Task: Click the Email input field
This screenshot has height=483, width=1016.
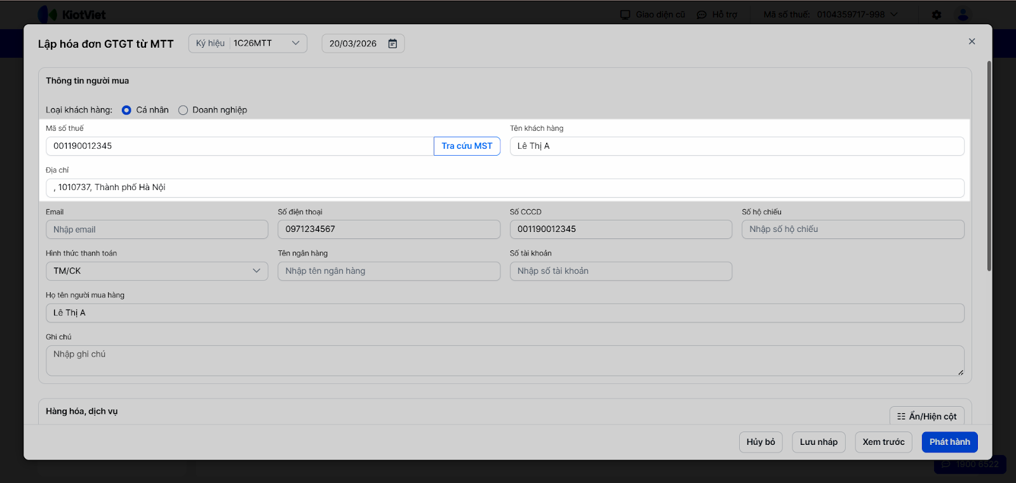Action: [x=157, y=229]
